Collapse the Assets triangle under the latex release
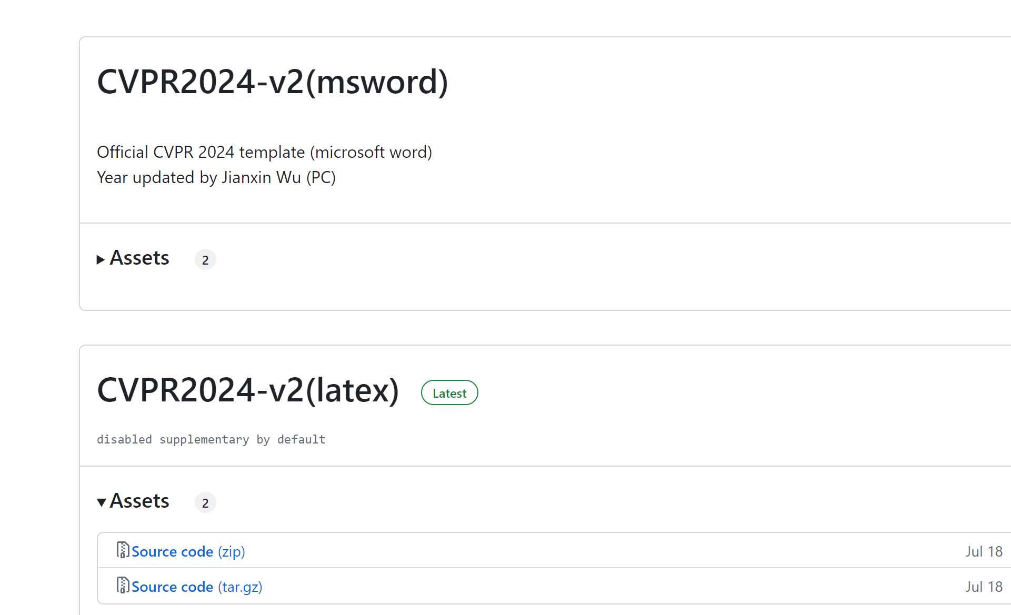Image resolution: width=1011 pixels, height=615 pixels. (102, 502)
